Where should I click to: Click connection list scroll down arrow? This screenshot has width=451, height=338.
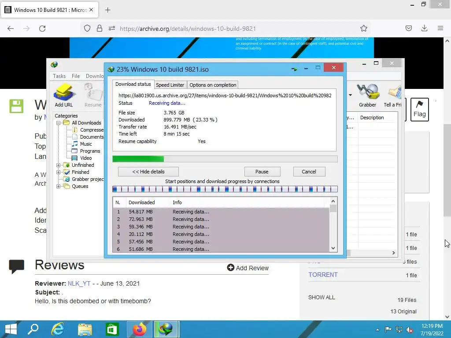[x=333, y=248]
